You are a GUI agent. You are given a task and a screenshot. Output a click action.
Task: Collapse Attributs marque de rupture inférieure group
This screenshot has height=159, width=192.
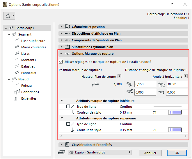[62, 100]
